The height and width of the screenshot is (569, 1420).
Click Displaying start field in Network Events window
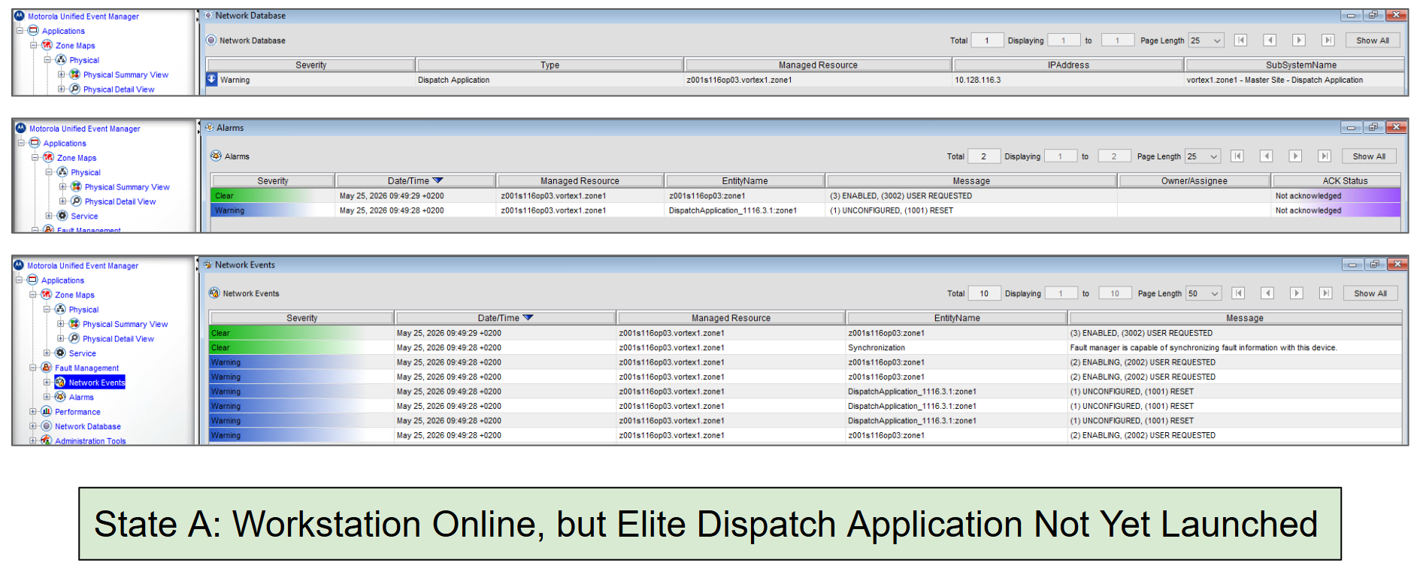[1061, 293]
